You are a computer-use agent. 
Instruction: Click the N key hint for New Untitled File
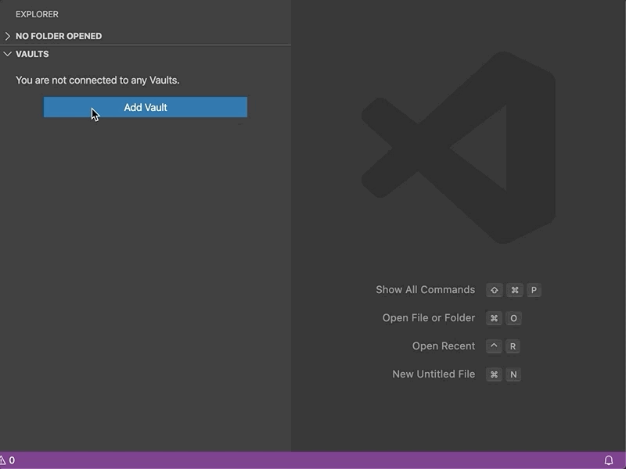pyautogui.click(x=513, y=374)
